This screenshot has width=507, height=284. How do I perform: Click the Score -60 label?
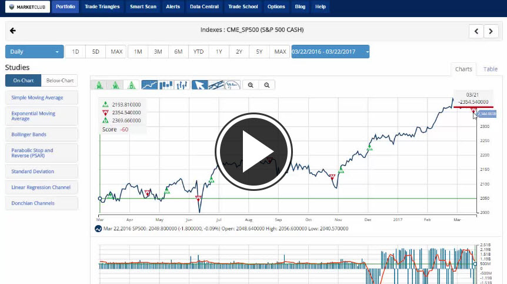pyautogui.click(x=115, y=130)
